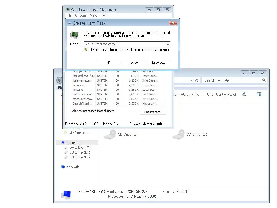The width and height of the screenshot is (277, 208).
Task: Open the File menu in Task Manager
Action: coord(69,15)
